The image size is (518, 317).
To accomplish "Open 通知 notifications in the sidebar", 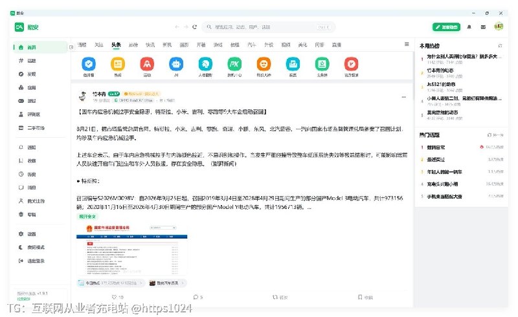I will 39,148.
